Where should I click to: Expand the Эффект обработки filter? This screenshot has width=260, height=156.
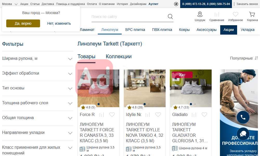[x=37, y=73]
